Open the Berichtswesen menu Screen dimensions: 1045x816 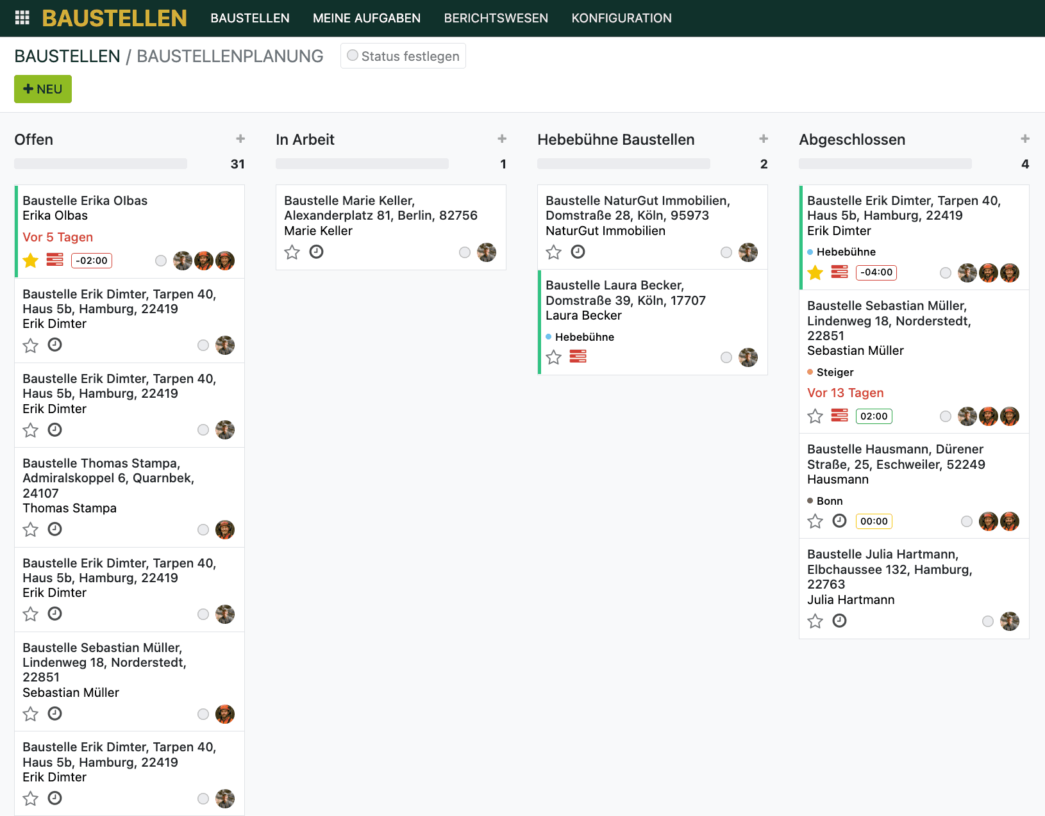pos(496,18)
